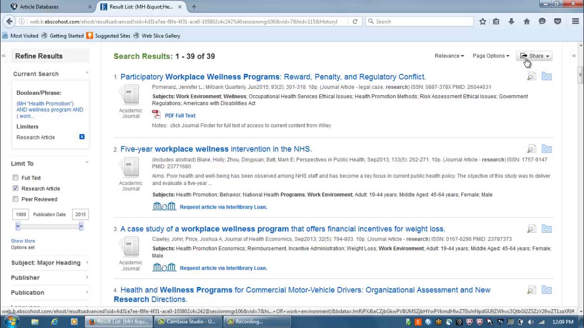
Task: Open preview icon for Five-year workplace wellness result
Action: tap(531, 149)
